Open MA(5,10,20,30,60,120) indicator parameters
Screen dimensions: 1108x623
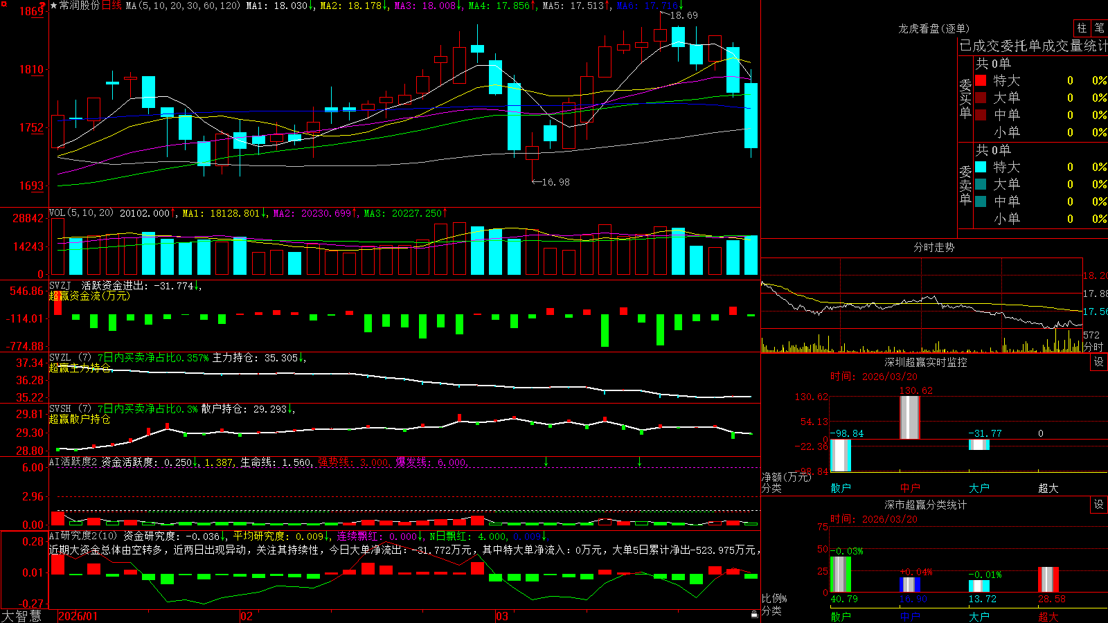click(183, 6)
